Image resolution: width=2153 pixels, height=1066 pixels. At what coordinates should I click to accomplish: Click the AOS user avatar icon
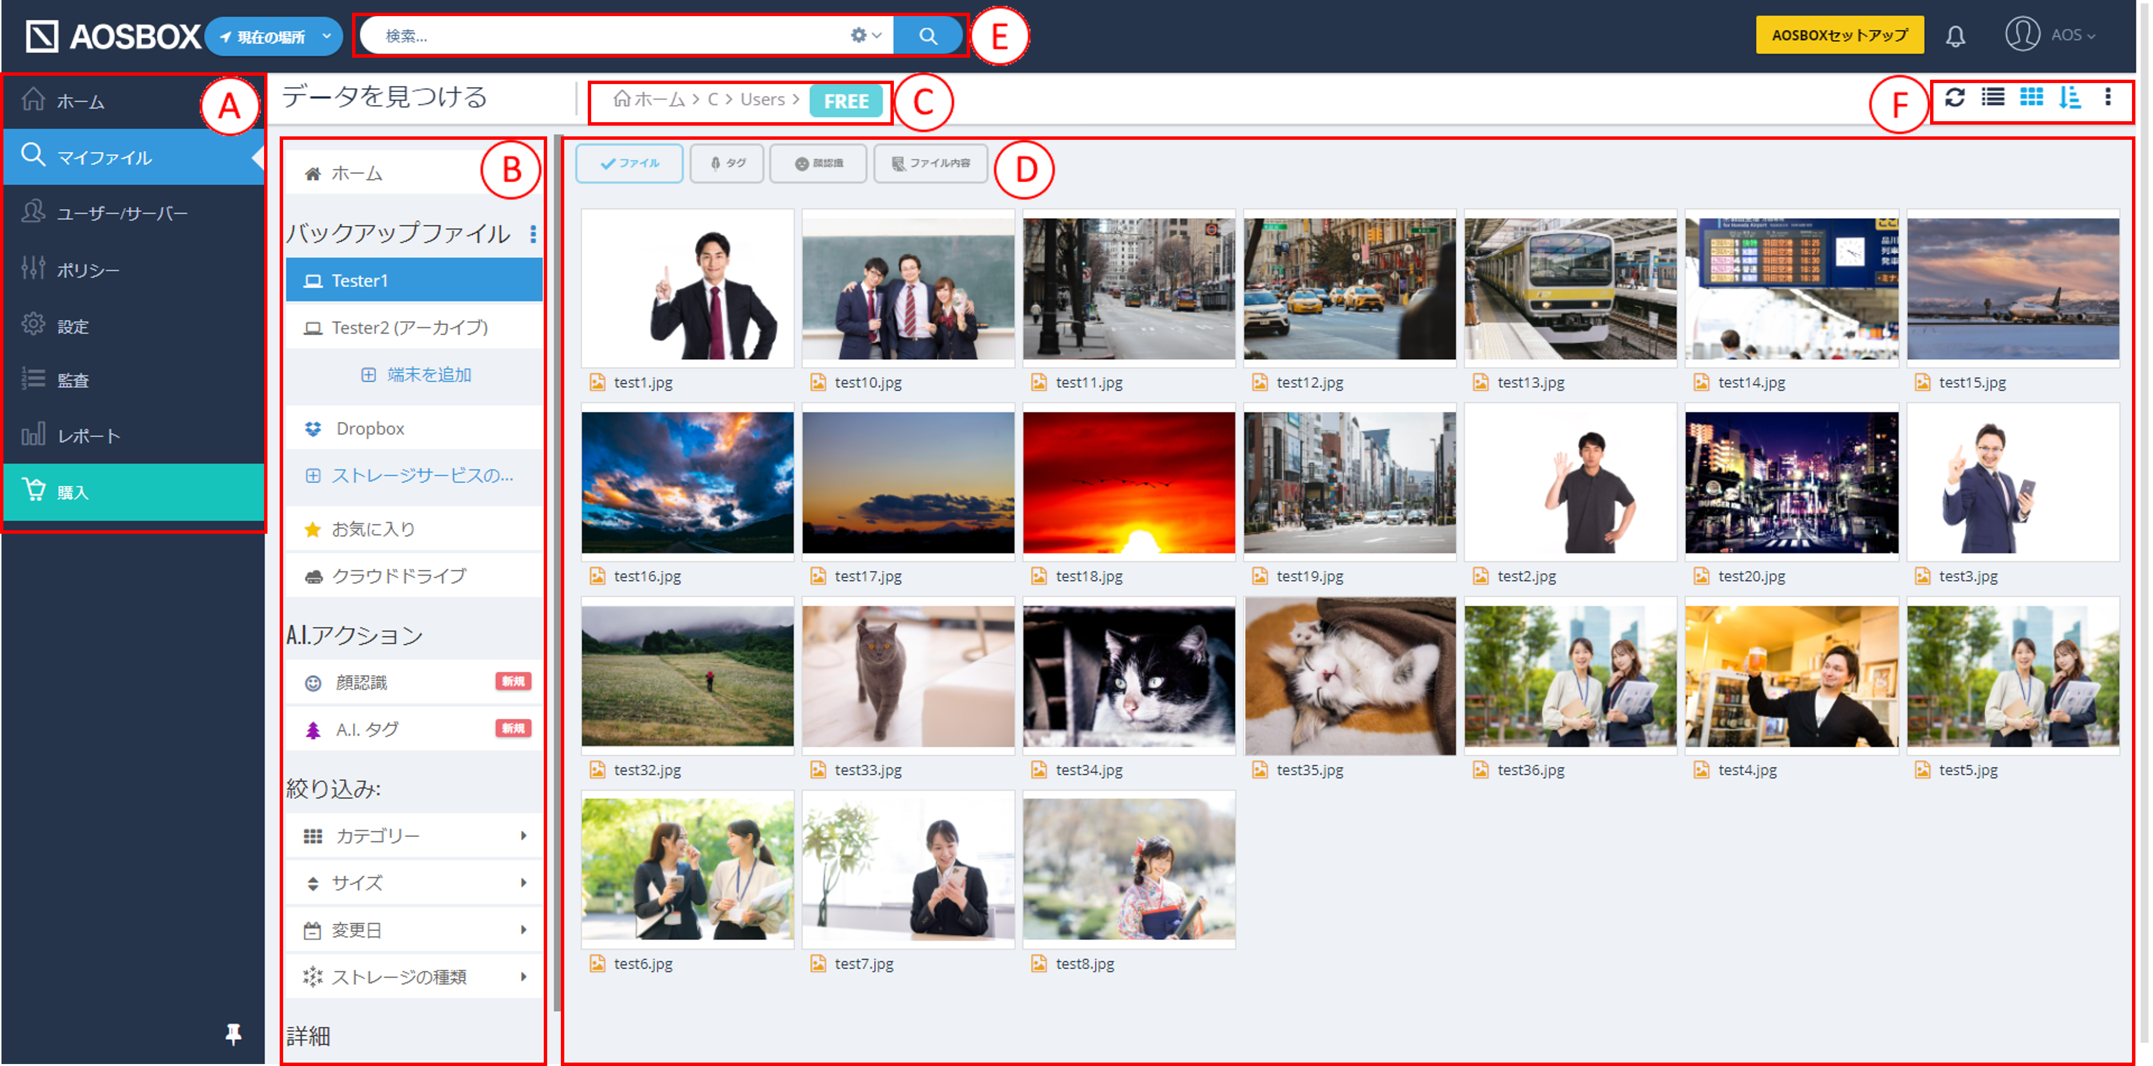coord(2022,34)
